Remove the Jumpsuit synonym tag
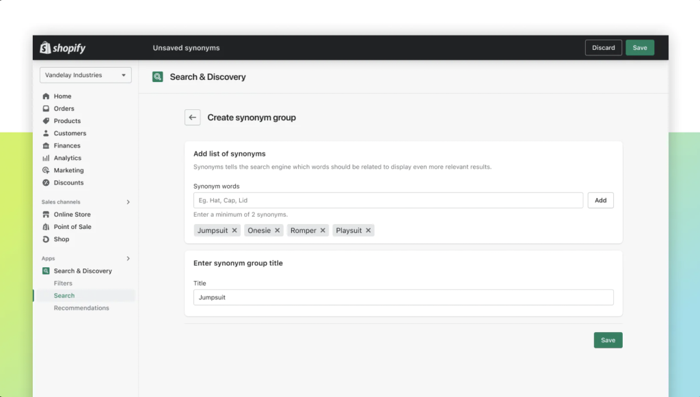The width and height of the screenshot is (700, 397). click(x=234, y=230)
